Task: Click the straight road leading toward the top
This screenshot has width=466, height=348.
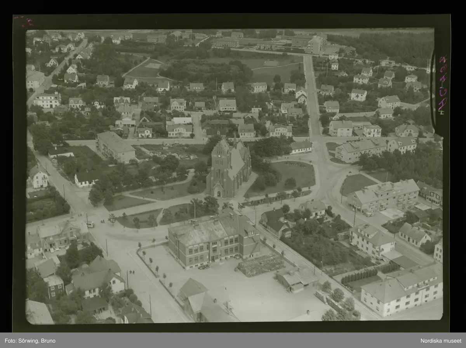Action: pos(311,93)
